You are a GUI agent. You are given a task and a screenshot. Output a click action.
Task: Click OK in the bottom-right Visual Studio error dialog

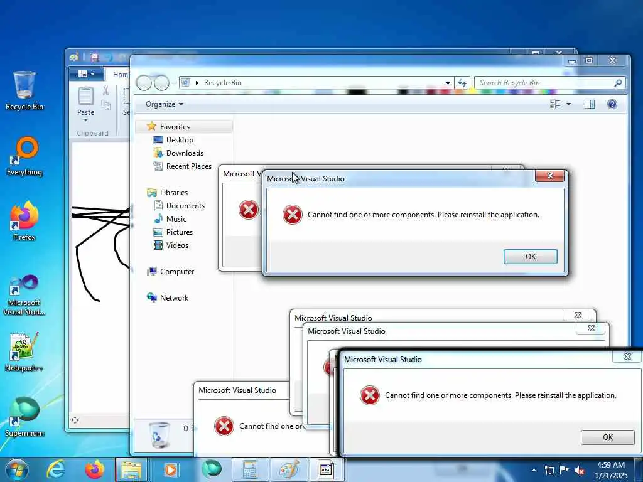607,437
